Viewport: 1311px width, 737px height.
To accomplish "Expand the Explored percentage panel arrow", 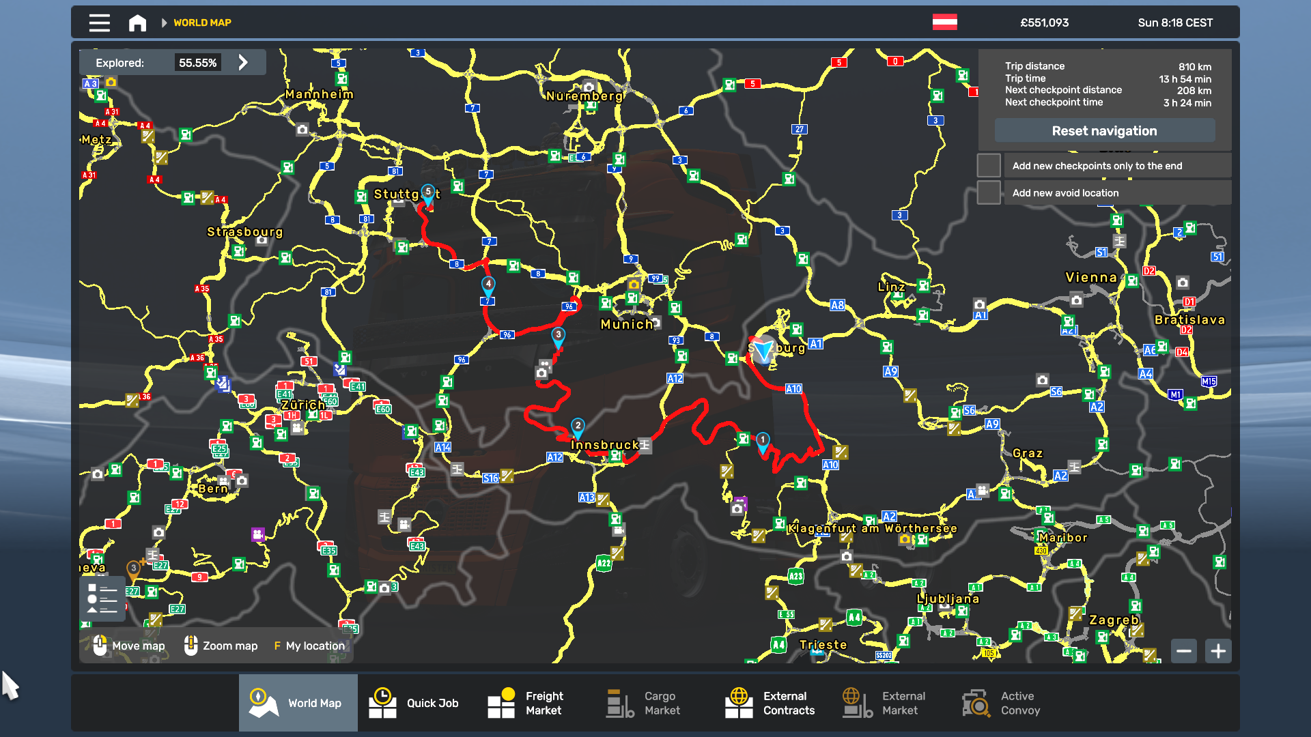I will pos(243,63).
